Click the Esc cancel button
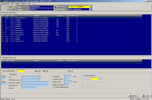Screen dimensions: 152x100 (x=62, y=71)
